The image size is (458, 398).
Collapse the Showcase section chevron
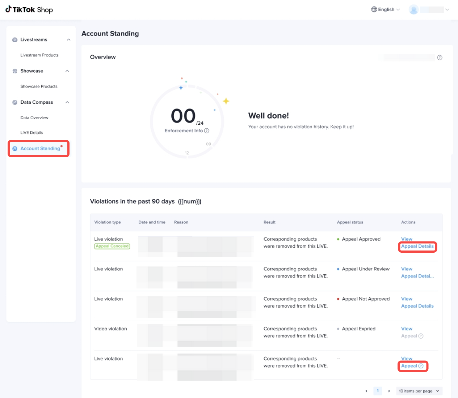[x=67, y=71]
